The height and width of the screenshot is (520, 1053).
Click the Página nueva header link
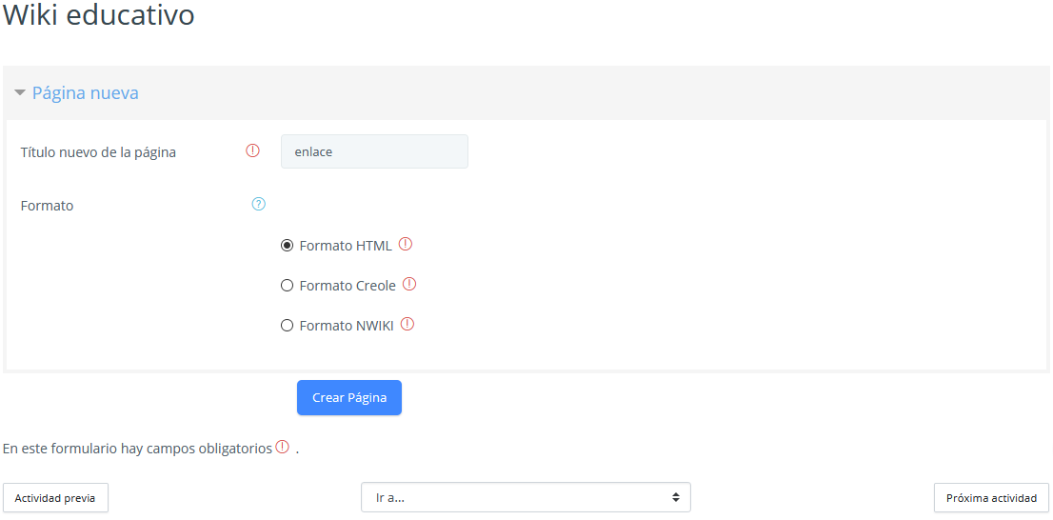[85, 93]
